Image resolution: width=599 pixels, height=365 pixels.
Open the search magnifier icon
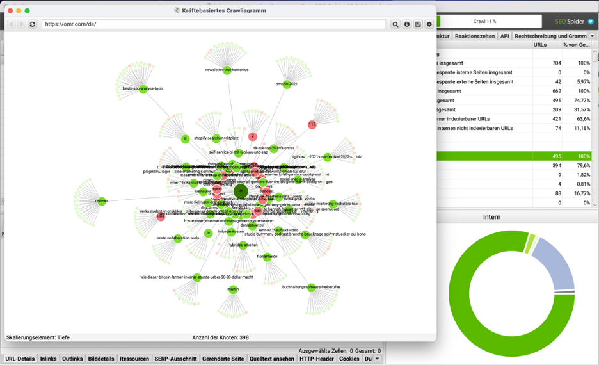[395, 24]
